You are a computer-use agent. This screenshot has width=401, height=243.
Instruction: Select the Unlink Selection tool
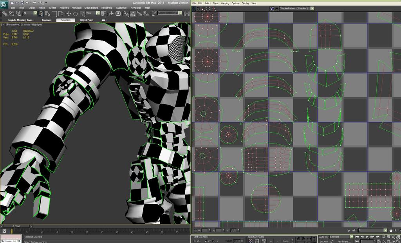click(11, 14)
